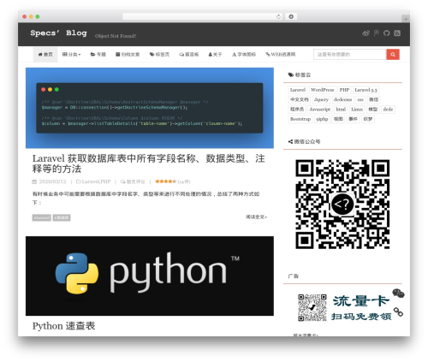Click the Laravel,PHP category link in post meta
Image resolution: width=428 pixels, height=362 pixels.
point(96,181)
